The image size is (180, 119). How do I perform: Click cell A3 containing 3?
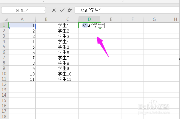point(22,36)
